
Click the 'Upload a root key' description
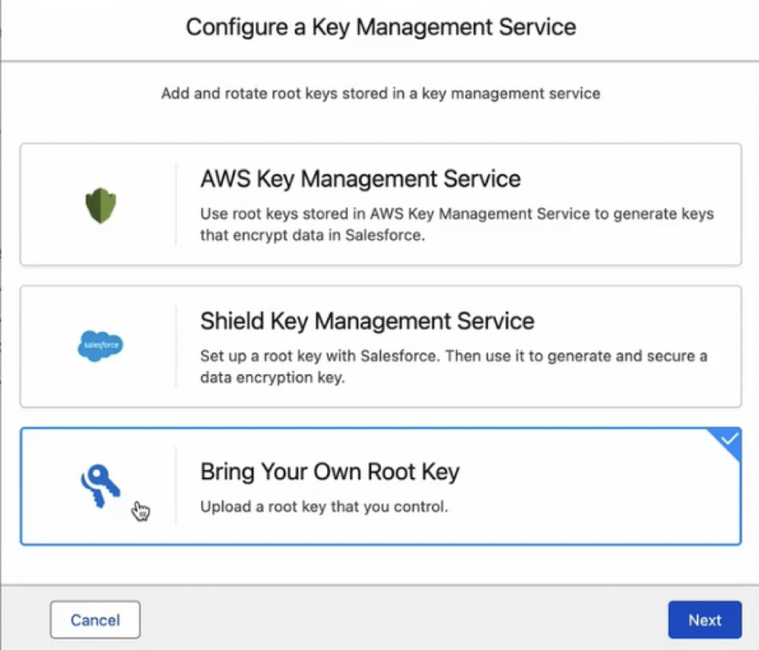click(324, 506)
